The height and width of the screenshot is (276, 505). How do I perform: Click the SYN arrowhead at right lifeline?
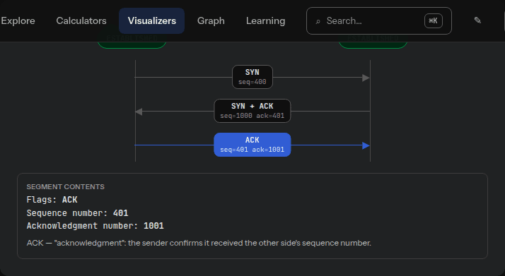(366, 78)
